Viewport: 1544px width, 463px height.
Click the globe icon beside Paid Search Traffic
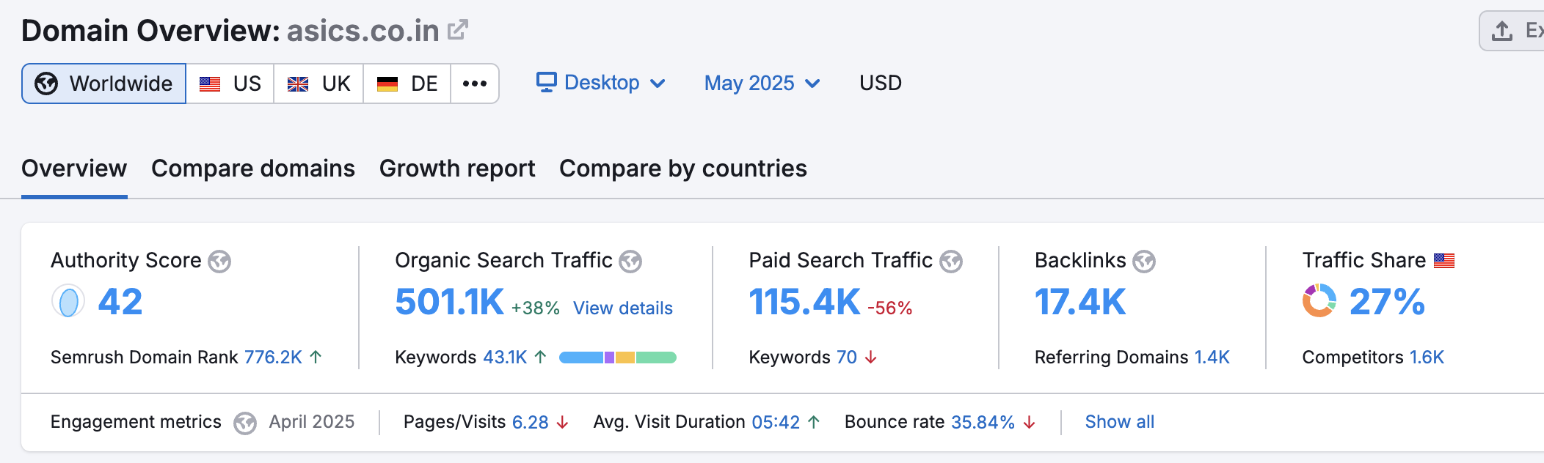[x=951, y=262]
